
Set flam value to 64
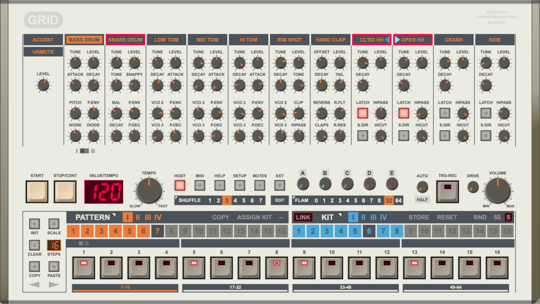point(399,200)
